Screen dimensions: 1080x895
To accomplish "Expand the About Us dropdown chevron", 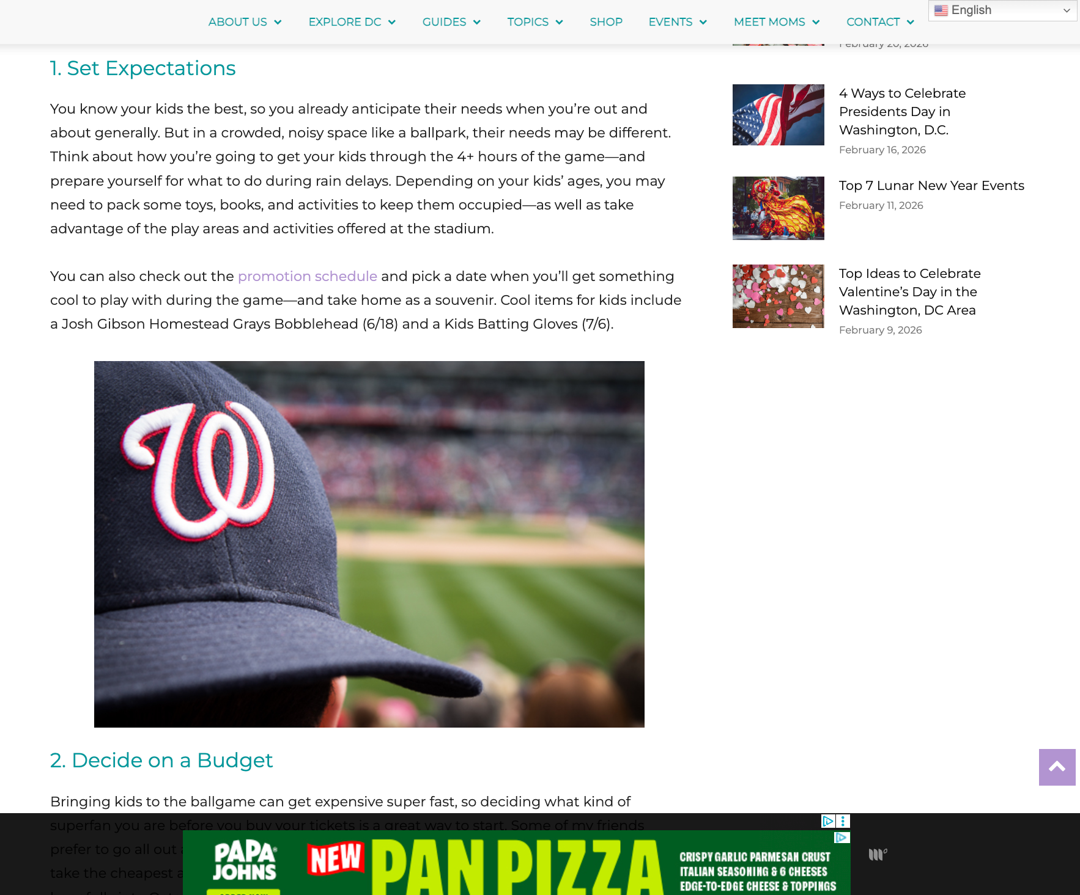I will click(x=278, y=22).
